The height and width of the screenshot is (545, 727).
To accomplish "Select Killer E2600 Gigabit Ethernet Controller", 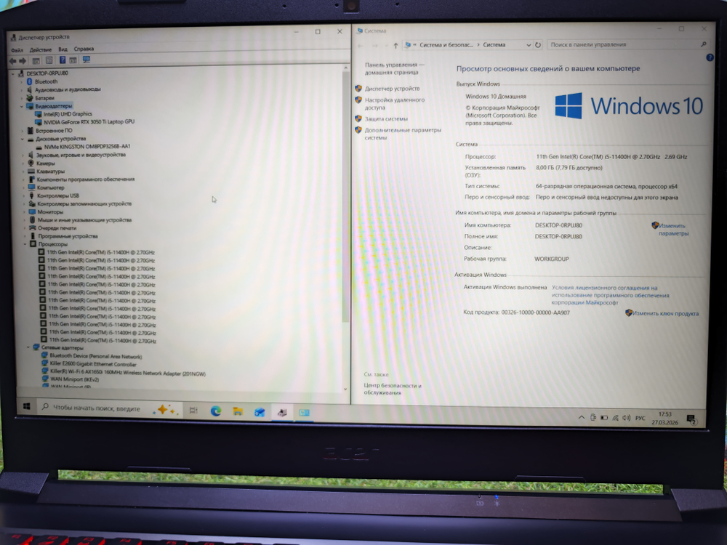I will tap(93, 364).
